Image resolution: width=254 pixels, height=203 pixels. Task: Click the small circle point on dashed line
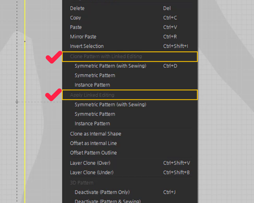click(x=17, y=102)
